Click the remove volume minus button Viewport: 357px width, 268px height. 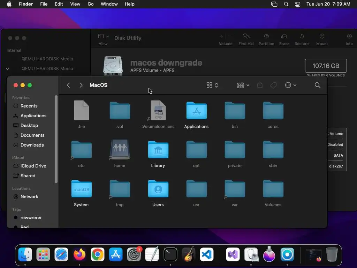[230, 36]
